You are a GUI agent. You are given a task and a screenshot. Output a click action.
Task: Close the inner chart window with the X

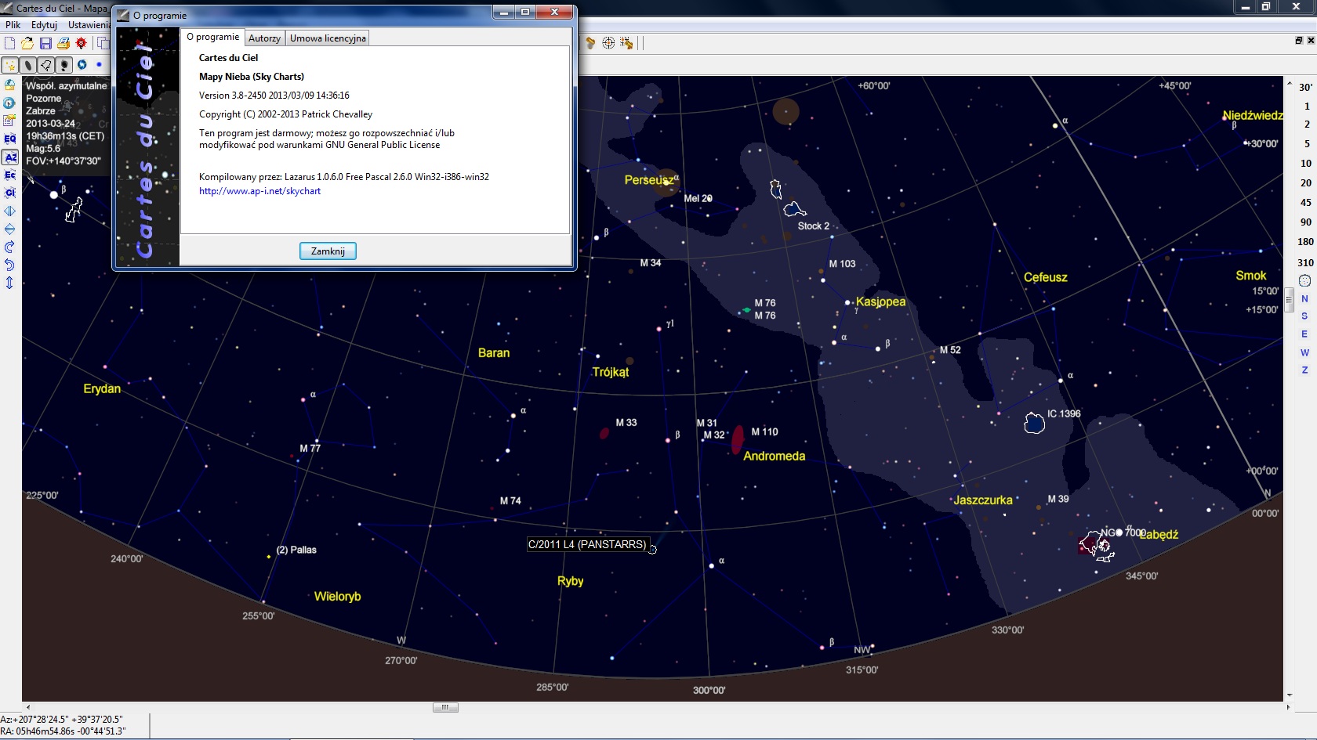point(1311,41)
